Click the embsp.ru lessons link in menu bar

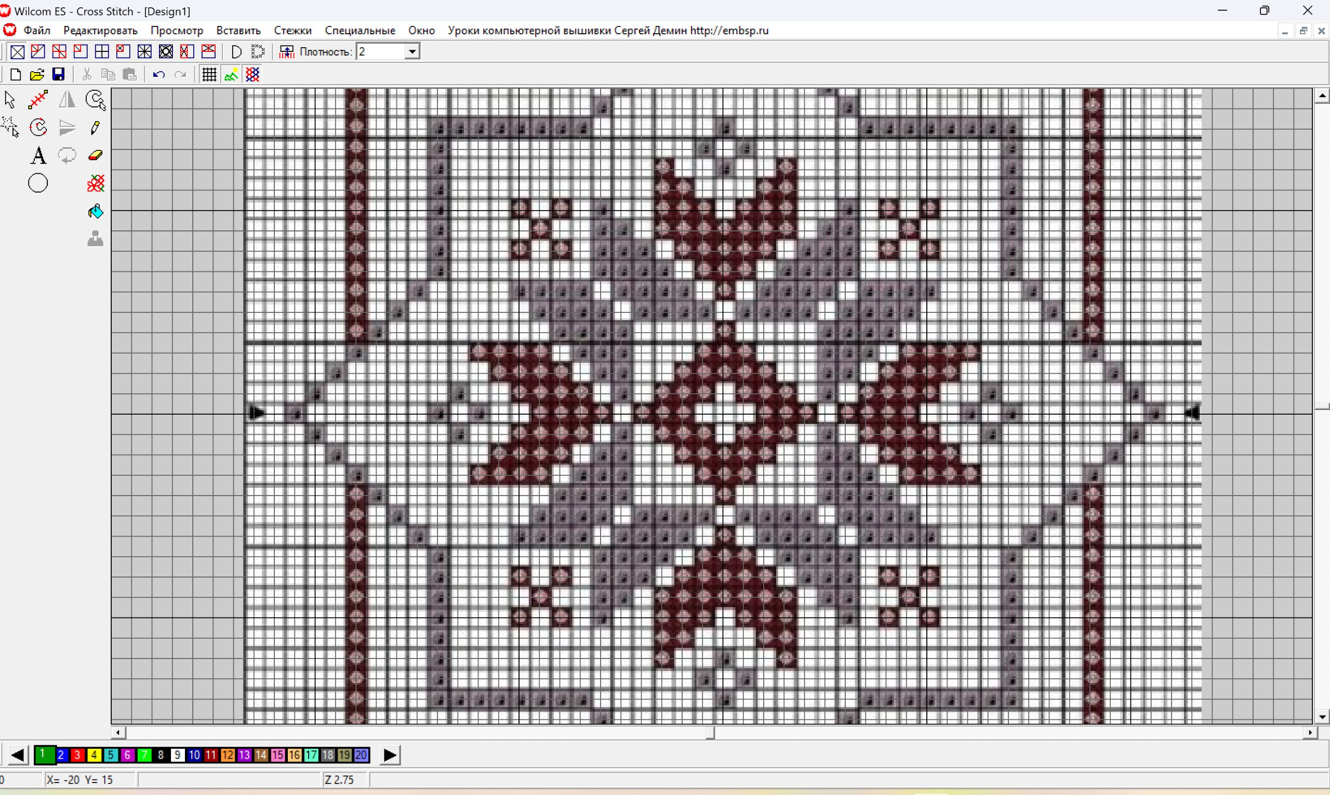click(x=608, y=31)
